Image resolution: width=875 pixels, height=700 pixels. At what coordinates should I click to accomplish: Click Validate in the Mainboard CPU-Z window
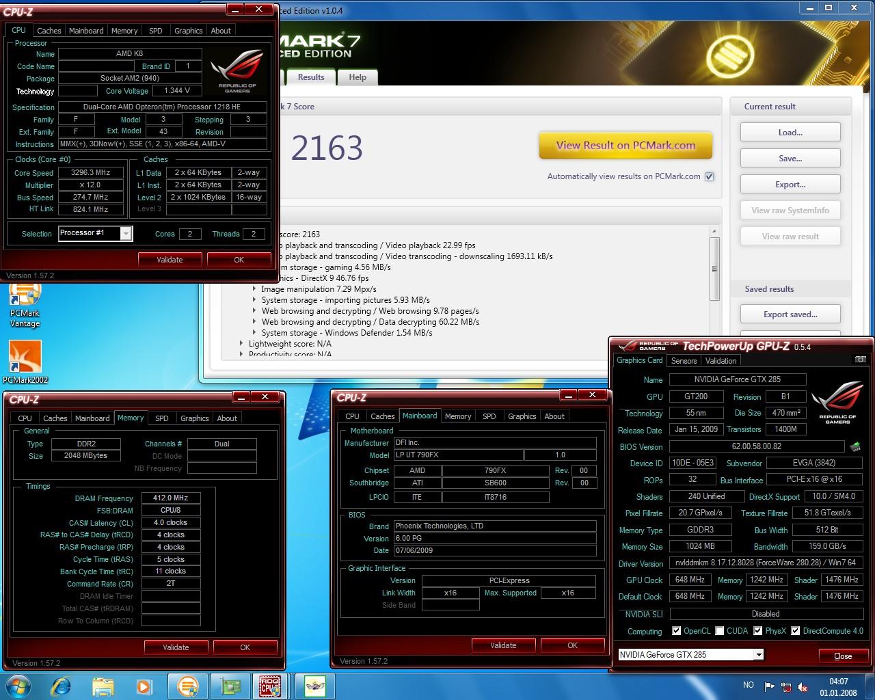(x=503, y=645)
